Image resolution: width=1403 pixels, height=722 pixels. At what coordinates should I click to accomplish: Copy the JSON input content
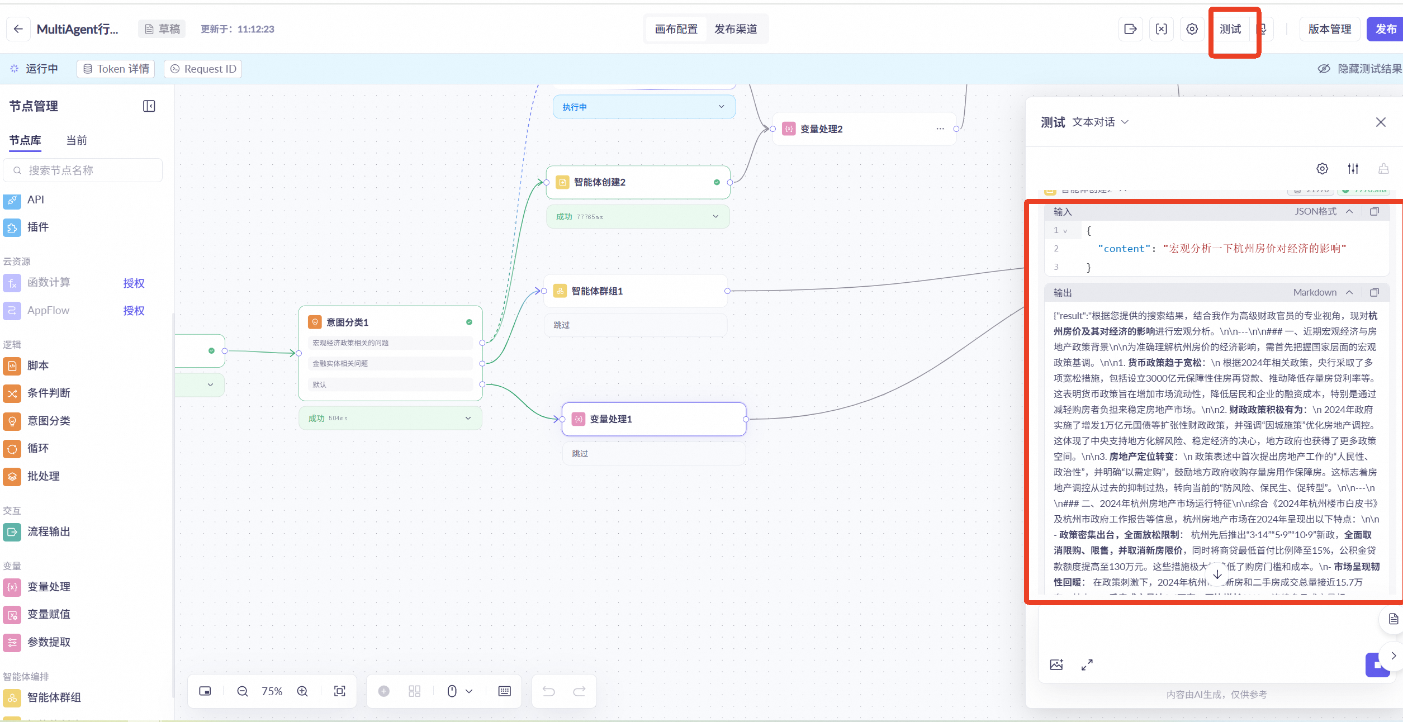pos(1374,211)
